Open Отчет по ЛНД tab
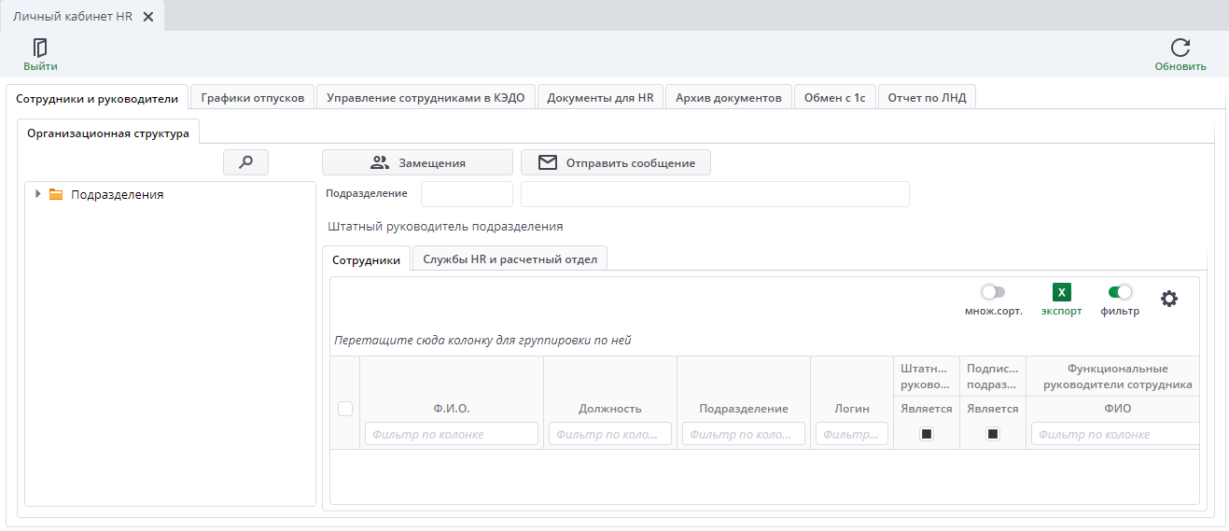 coord(927,98)
